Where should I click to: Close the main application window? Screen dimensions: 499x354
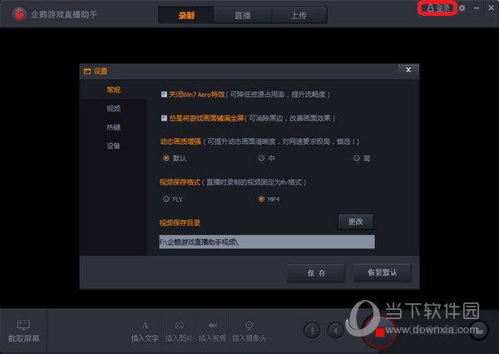(491, 7)
